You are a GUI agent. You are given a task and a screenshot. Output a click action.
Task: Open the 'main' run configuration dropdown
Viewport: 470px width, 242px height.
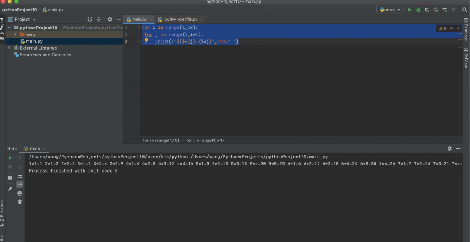click(x=390, y=10)
